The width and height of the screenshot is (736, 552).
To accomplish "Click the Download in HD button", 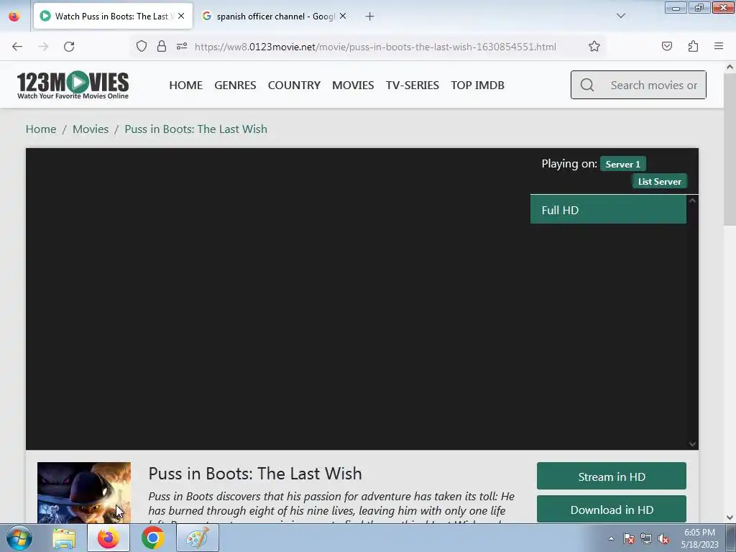I will click(x=612, y=510).
